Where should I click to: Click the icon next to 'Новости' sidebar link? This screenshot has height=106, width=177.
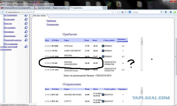[26, 23]
